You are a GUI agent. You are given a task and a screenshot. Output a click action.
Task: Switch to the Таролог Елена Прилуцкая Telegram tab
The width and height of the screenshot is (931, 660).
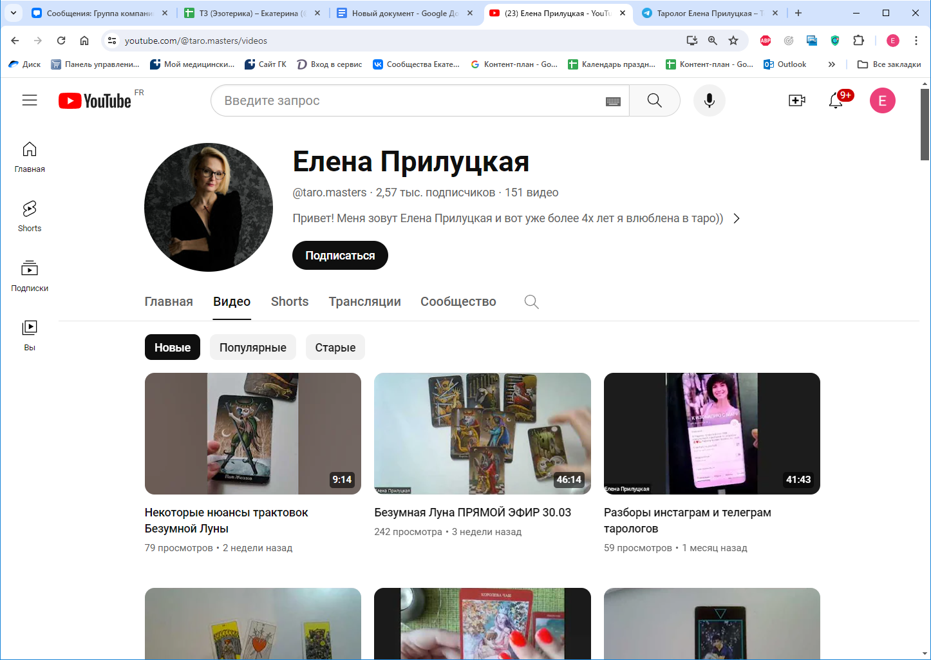[x=710, y=13]
